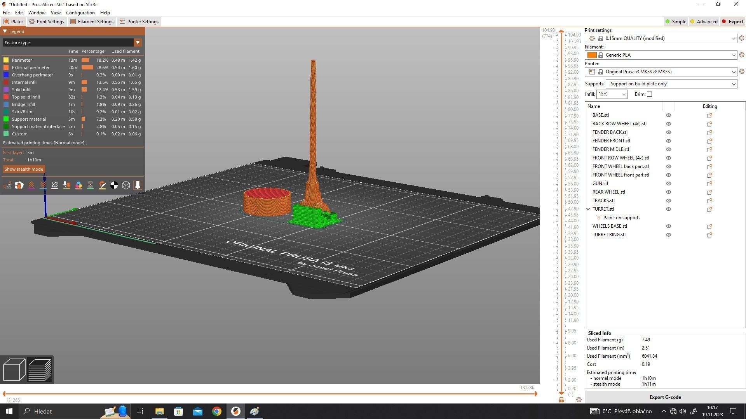This screenshot has height=419, width=746.
Task: Collapse the Legend panel triangle
Action: pos(5,31)
